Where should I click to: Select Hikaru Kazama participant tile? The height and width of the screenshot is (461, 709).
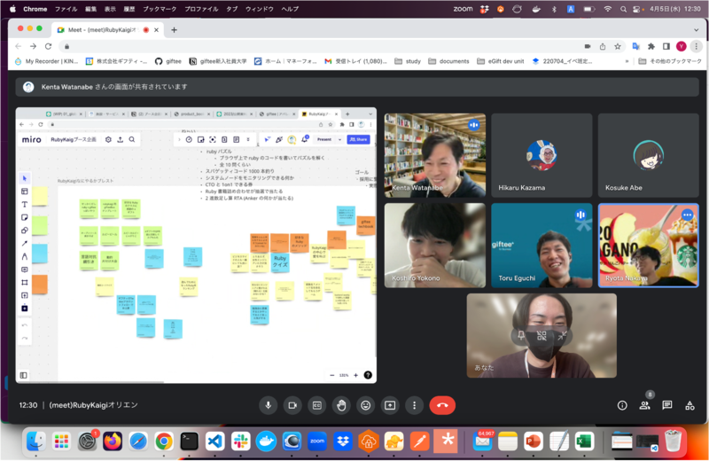(541, 155)
